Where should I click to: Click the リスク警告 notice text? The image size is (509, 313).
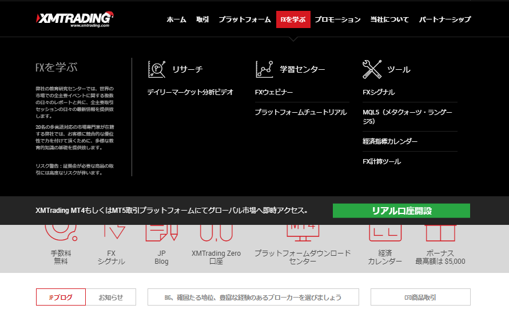[x=75, y=169]
